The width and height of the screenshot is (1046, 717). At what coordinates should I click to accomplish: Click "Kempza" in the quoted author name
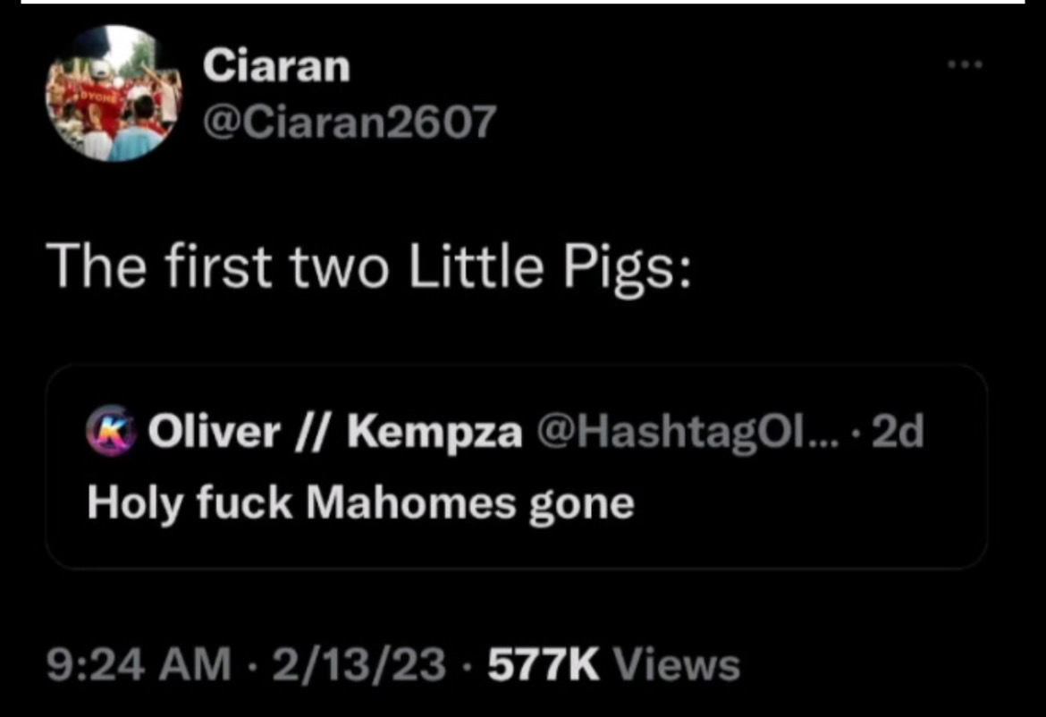coord(435,433)
